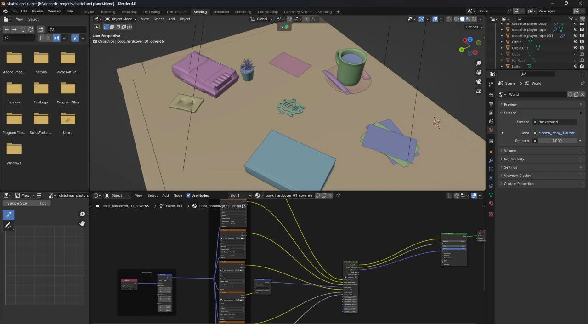Open the Object Mode dropdown

coord(121,19)
